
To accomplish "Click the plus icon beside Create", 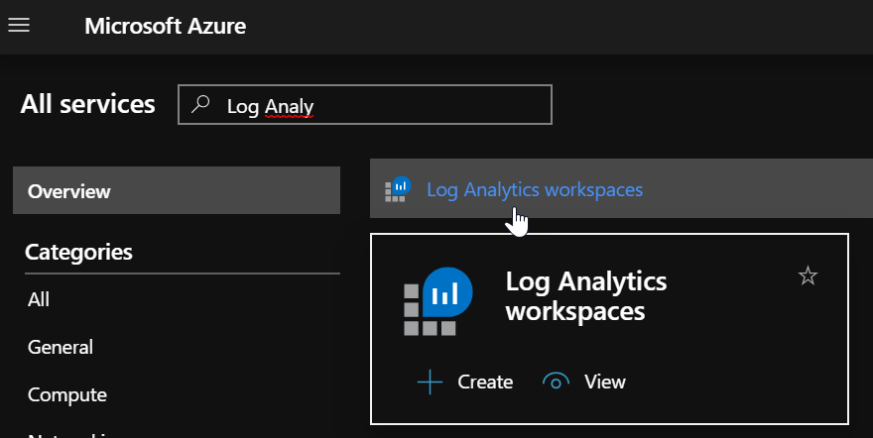I will tap(430, 382).
